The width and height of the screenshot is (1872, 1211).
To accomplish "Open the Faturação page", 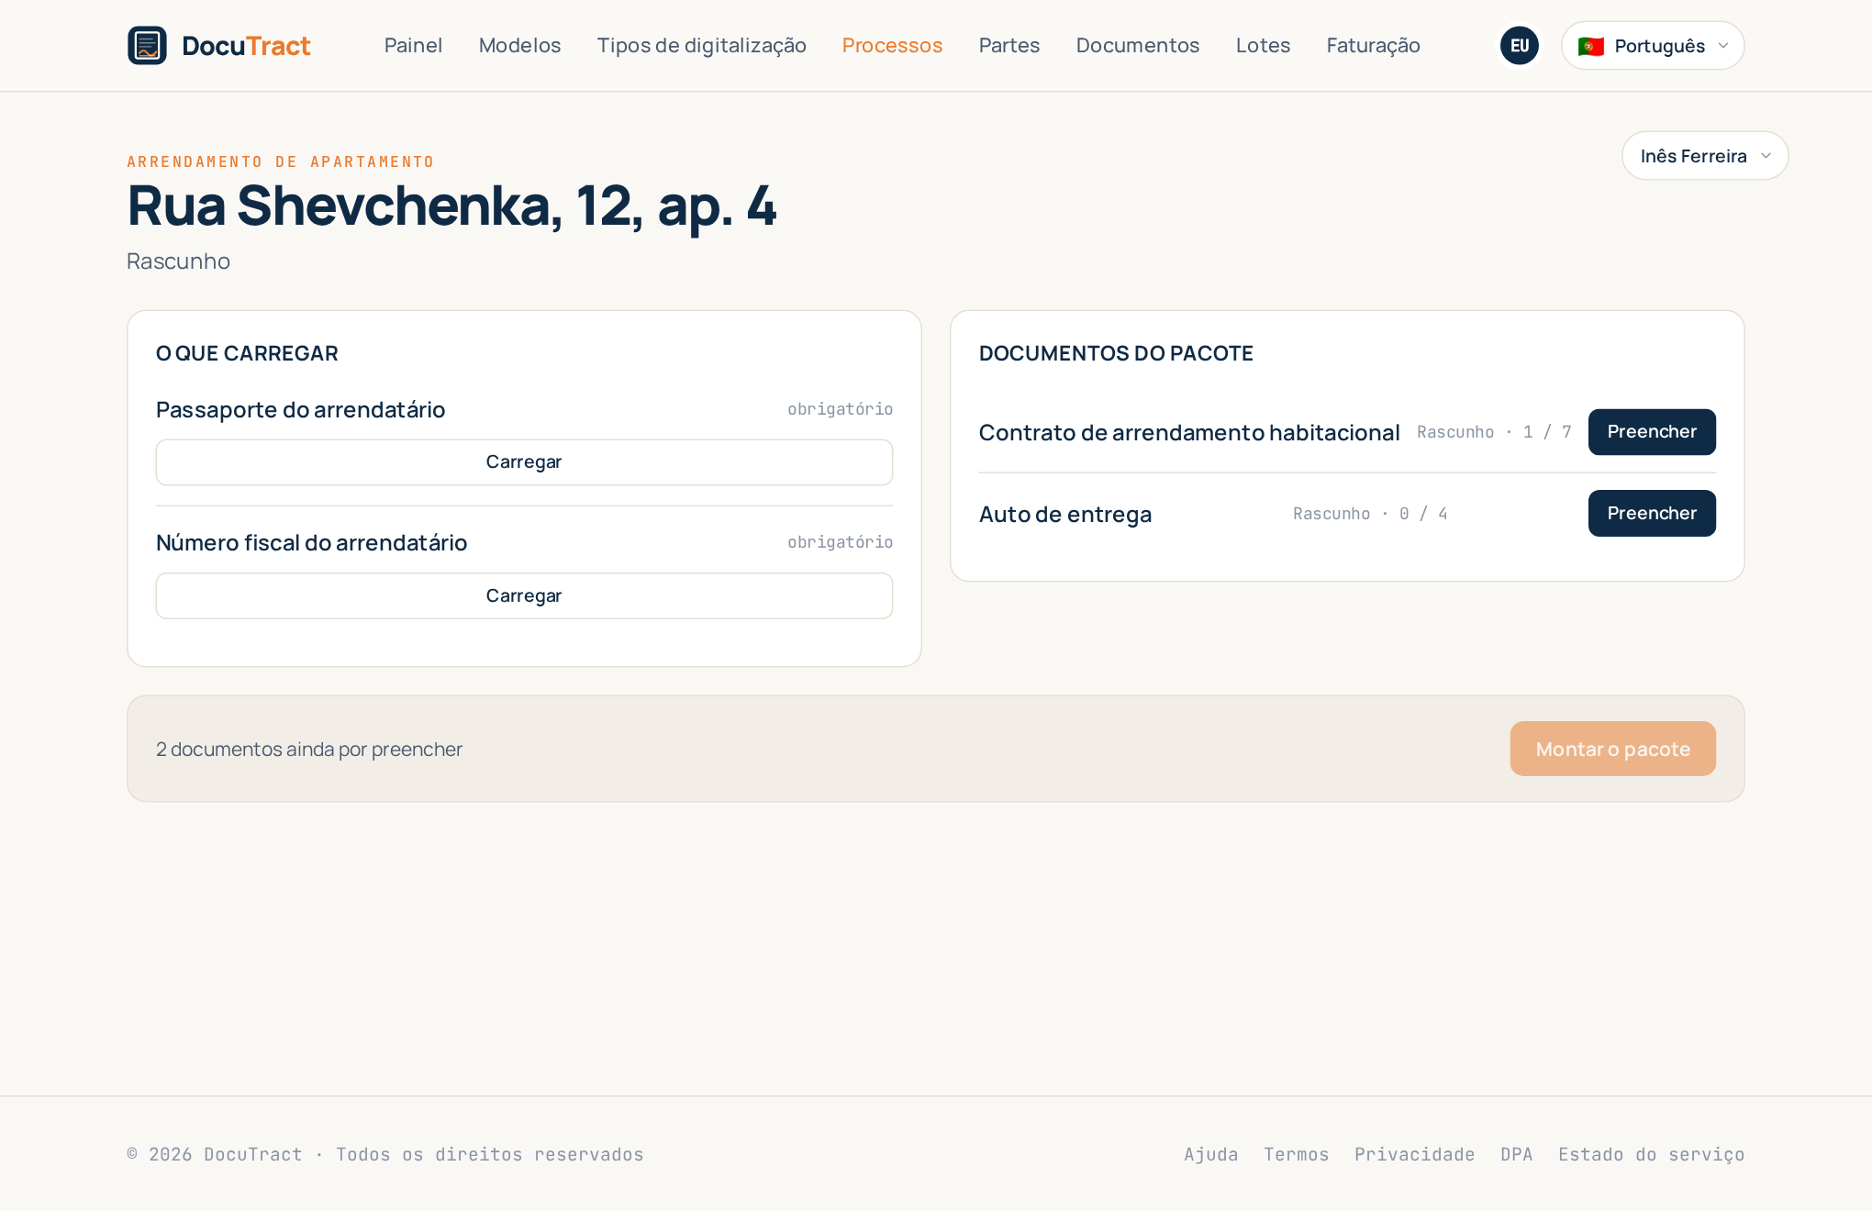I will click(x=1373, y=46).
